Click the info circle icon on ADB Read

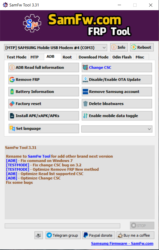tap(12, 68)
